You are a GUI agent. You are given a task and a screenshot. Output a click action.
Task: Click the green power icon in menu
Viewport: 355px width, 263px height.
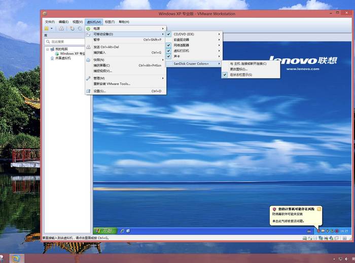click(x=88, y=28)
